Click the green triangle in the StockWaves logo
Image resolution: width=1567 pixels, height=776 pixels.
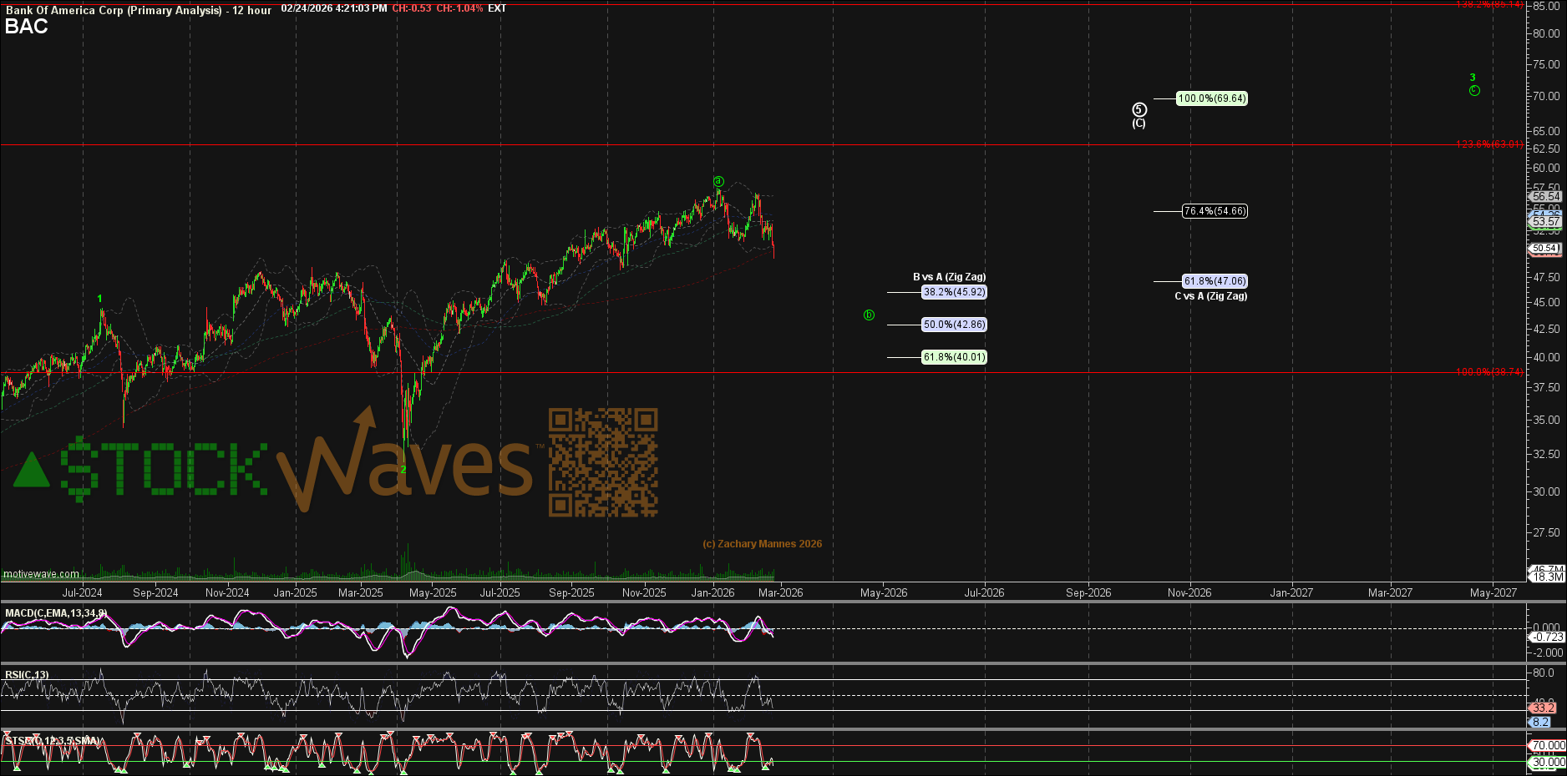pos(32,471)
